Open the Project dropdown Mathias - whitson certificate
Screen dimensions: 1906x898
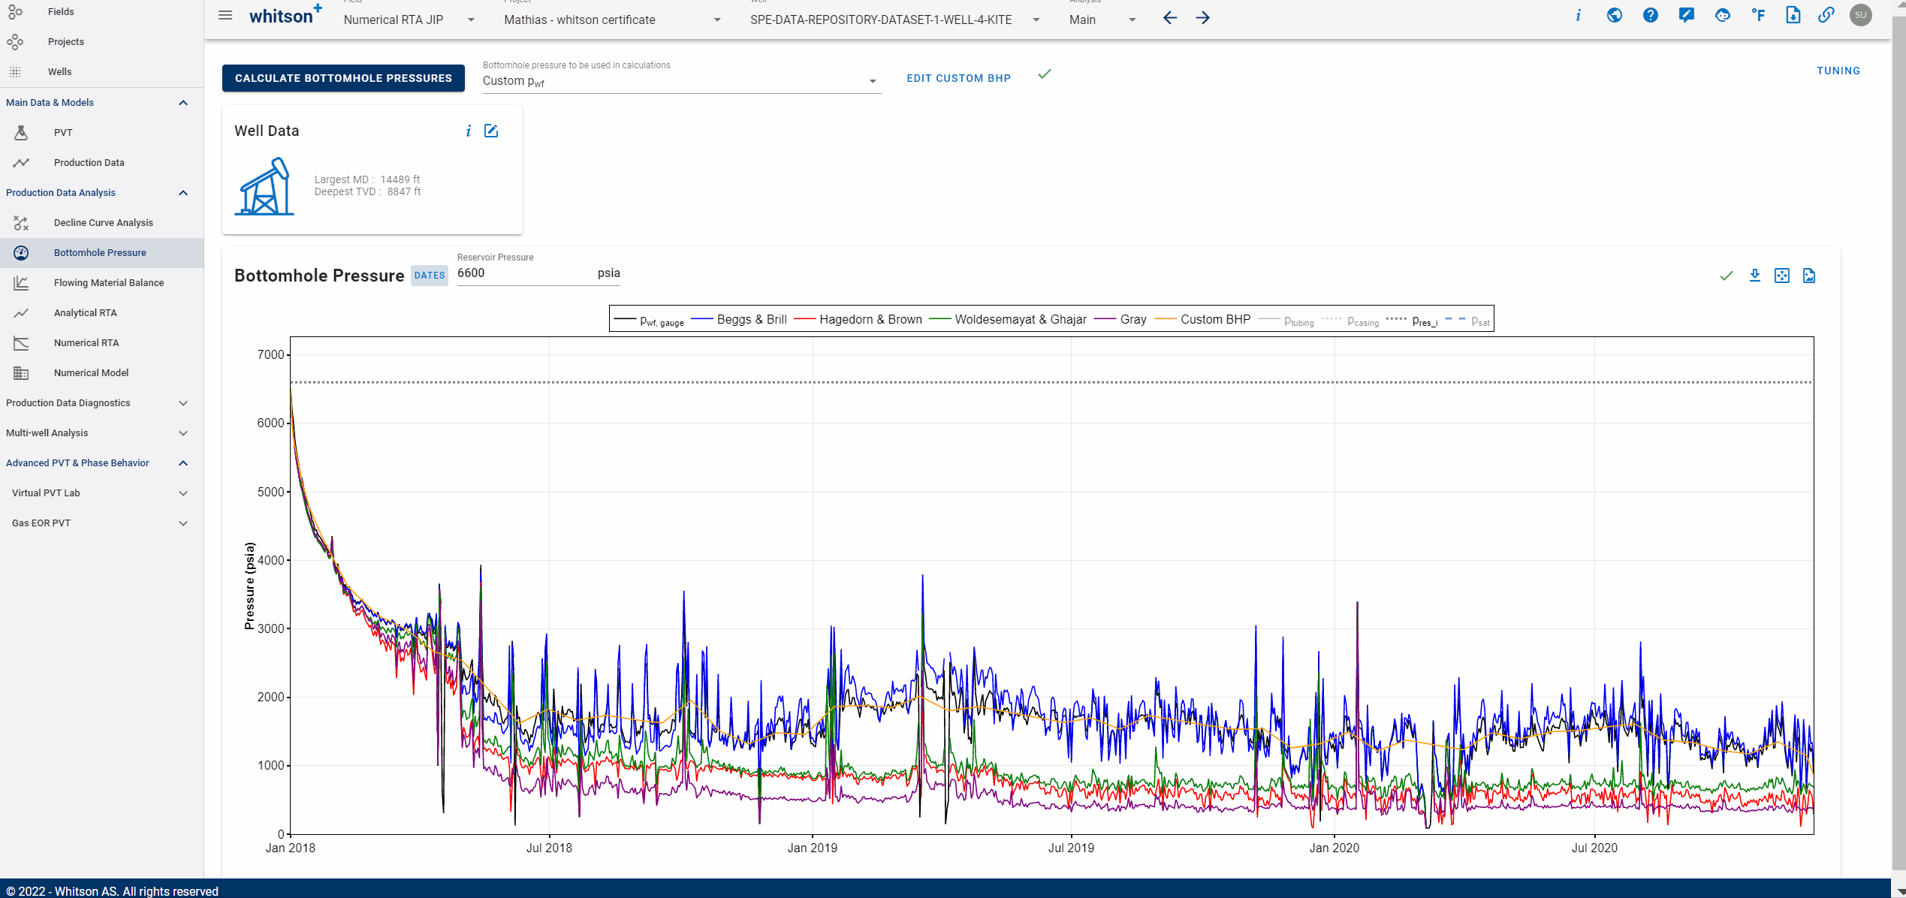pos(613,20)
